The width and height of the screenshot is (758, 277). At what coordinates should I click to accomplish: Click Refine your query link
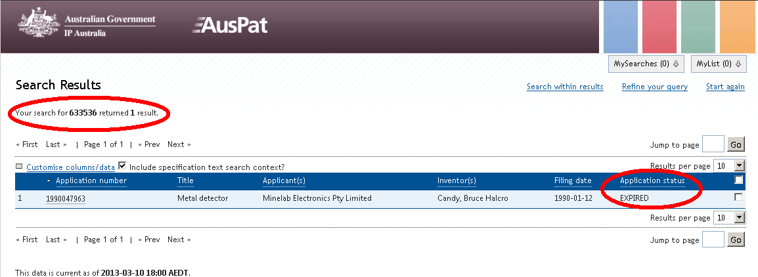pyautogui.click(x=655, y=87)
